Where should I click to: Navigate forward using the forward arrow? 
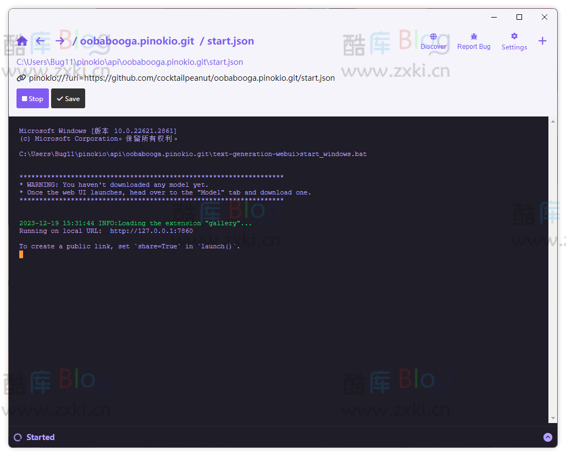click(x=59, y=41)
